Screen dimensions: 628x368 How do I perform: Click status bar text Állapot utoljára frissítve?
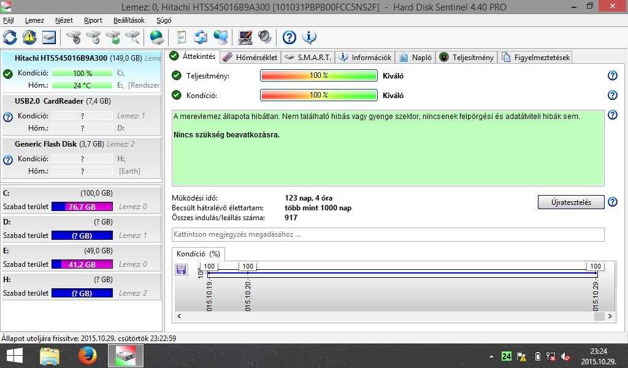click(x=88, y=339)
